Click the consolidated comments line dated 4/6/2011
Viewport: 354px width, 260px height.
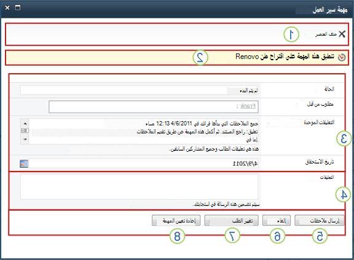click(x=202, y=124)
